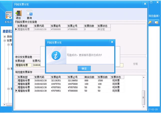Click the inventory table vertical scrollbar
Image resolution: width=161 pixels, height=113 pixels.
[x=143, y=95]
